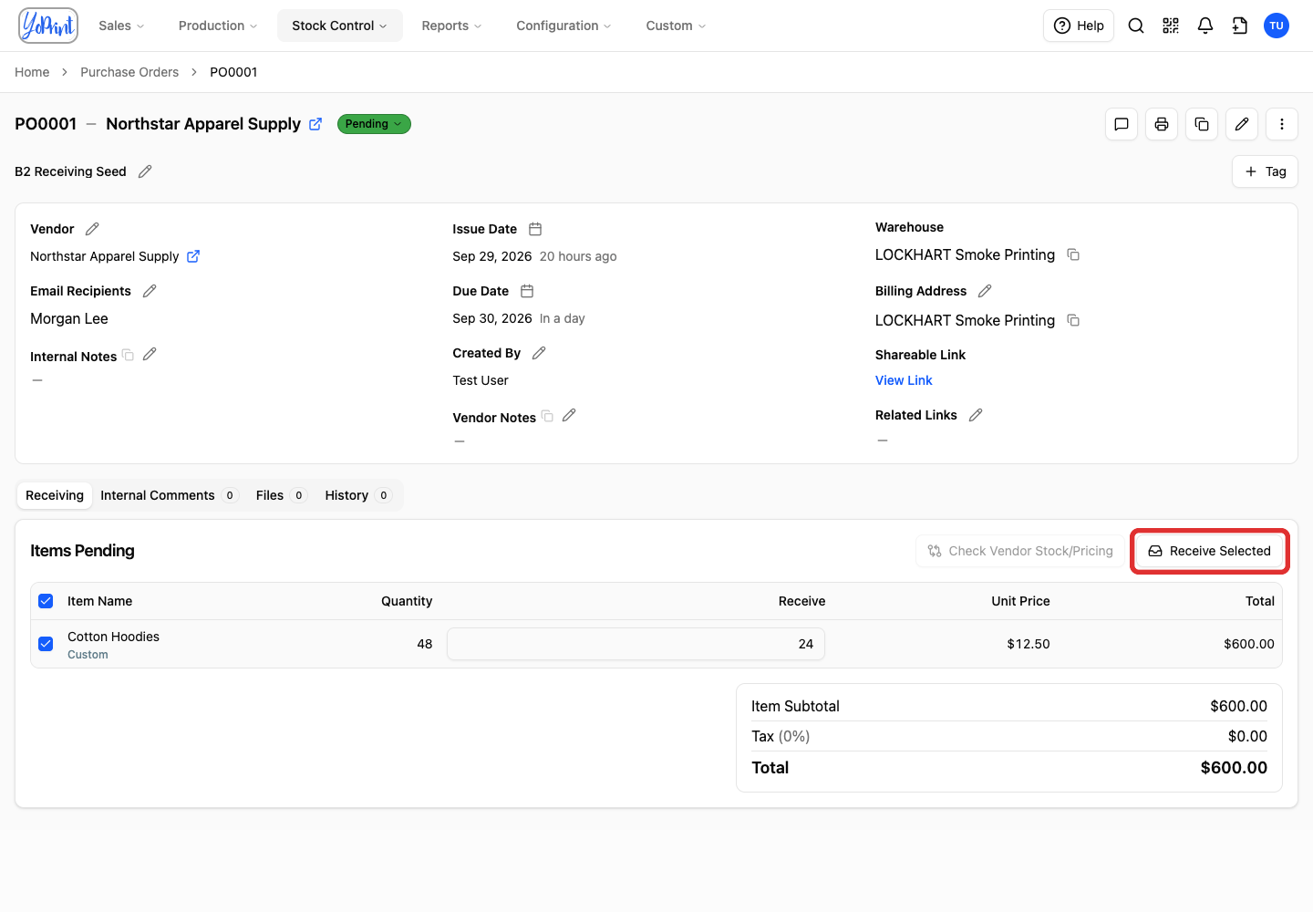
Task: Expand the Configuration menu
Action: click(563, 26)
